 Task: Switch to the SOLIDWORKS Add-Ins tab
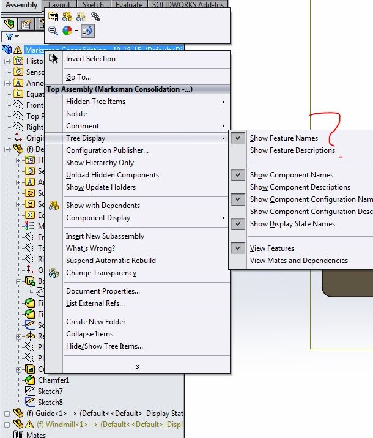188,5
